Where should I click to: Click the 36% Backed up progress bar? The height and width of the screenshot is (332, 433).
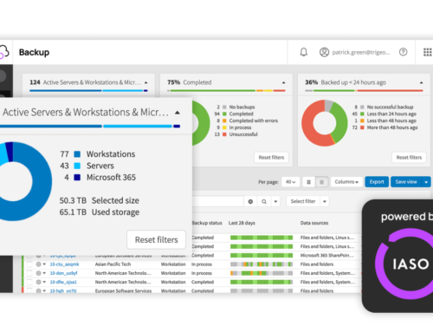[364, 91]
